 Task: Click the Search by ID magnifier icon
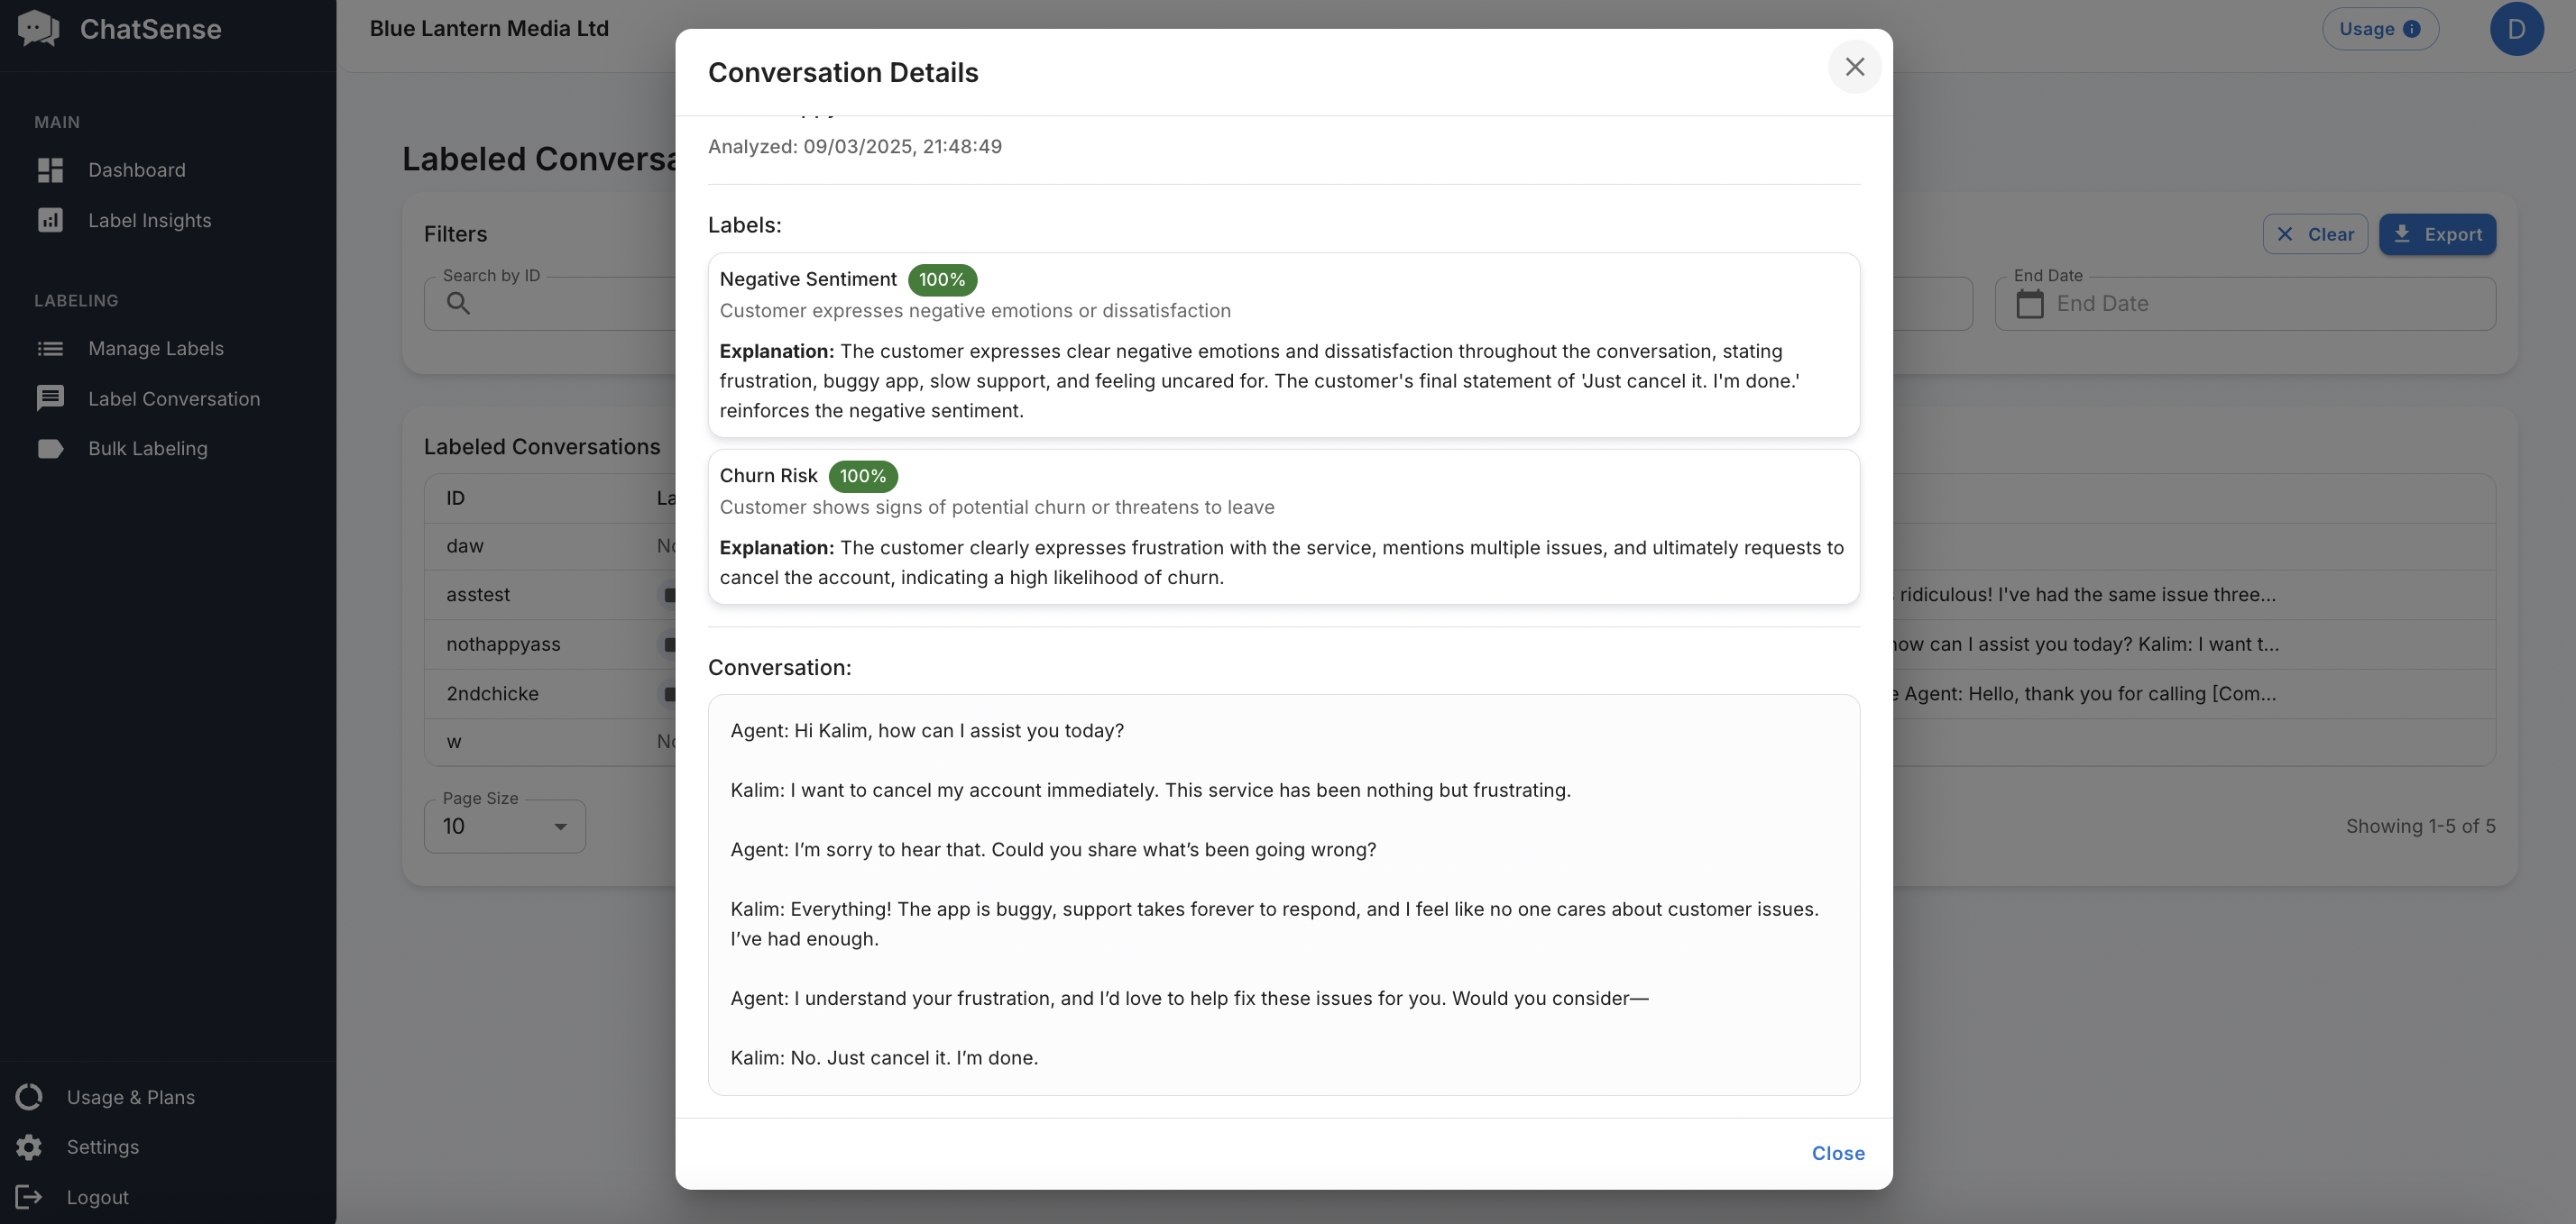pyautogui.click(x=458, y=304)
